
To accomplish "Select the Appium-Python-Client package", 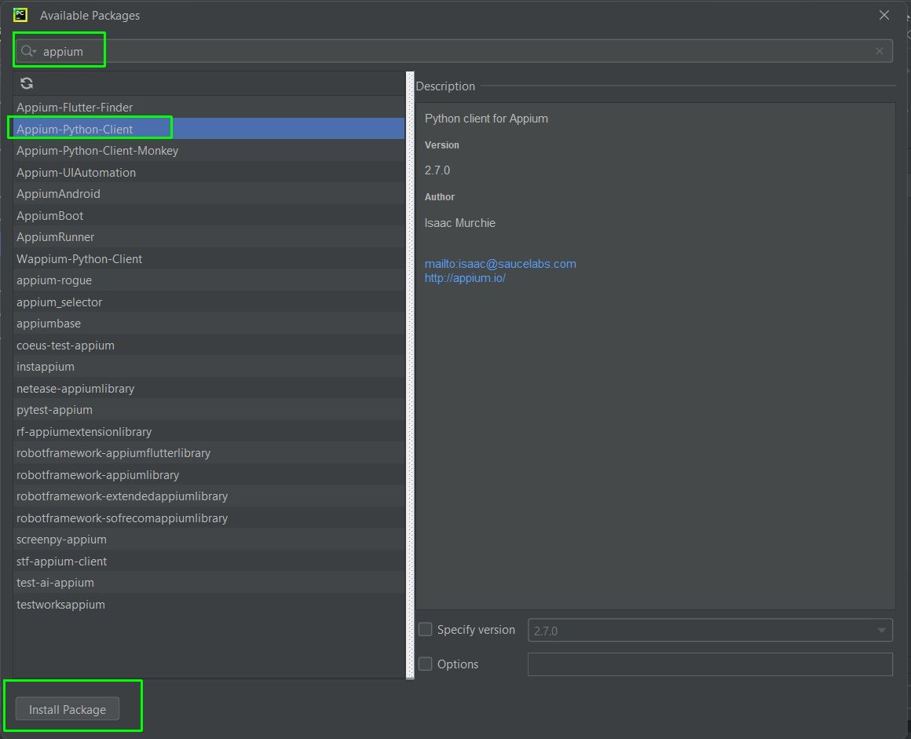I will pos(209,129).
